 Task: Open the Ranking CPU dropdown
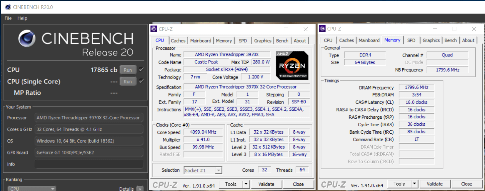[x=32, y=188]
